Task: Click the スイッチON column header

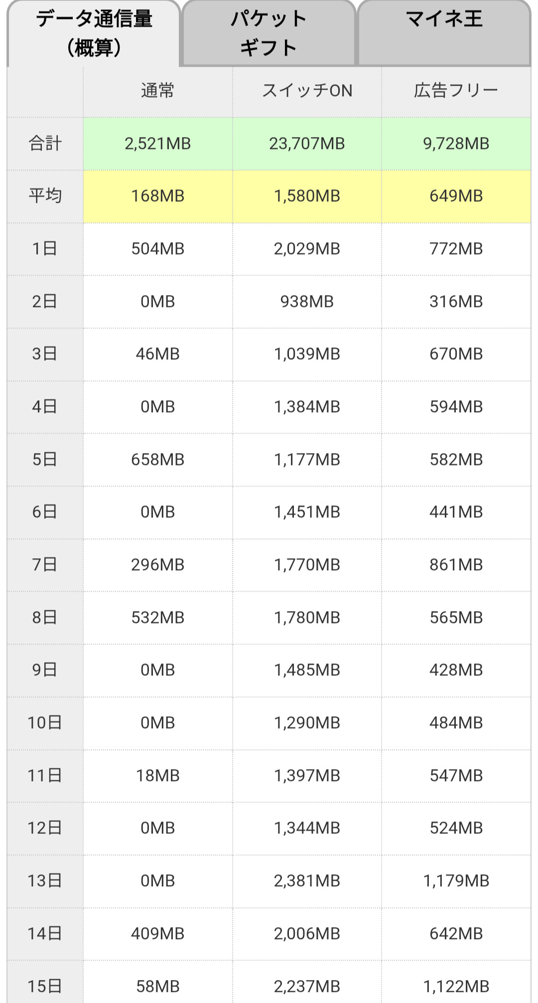Action: (307, 91)
